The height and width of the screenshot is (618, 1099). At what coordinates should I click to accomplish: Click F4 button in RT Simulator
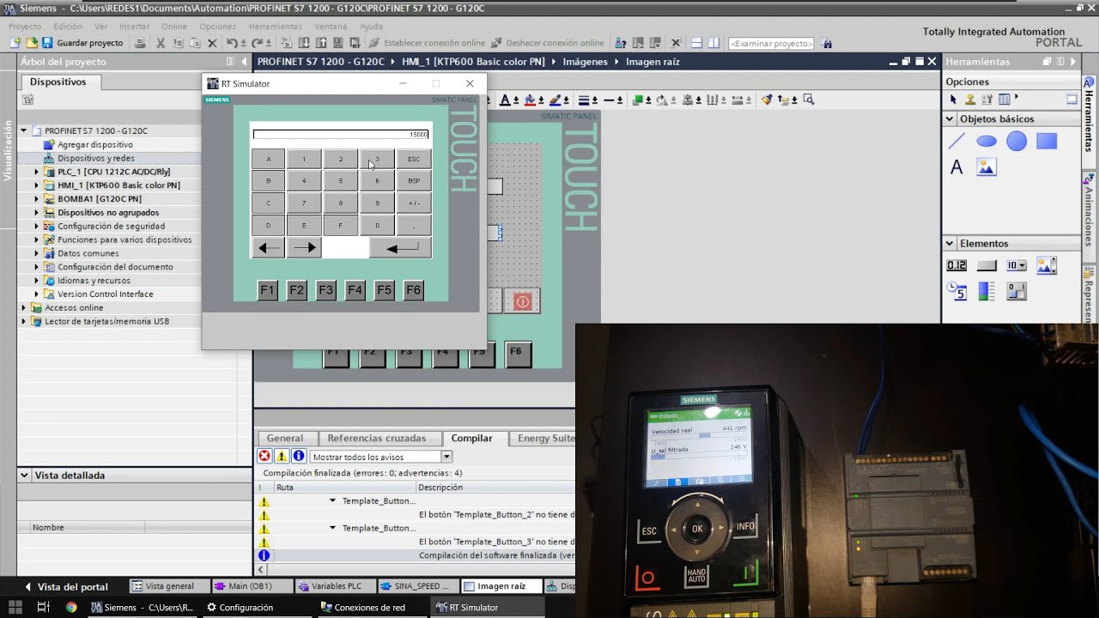[355, 290]
